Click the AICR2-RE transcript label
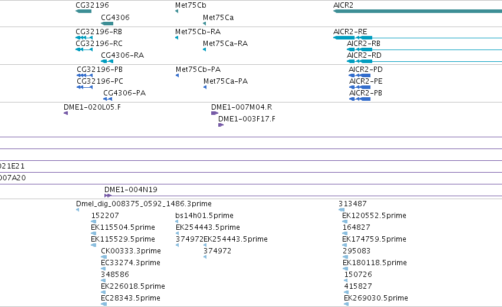The image size is (502, 307). point(350,32)
